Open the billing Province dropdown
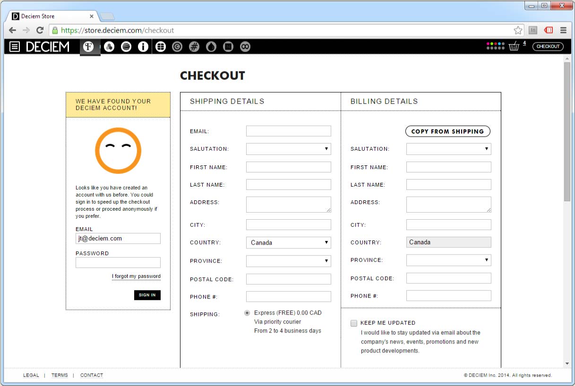575x386 pixels. tap(449, 260)
